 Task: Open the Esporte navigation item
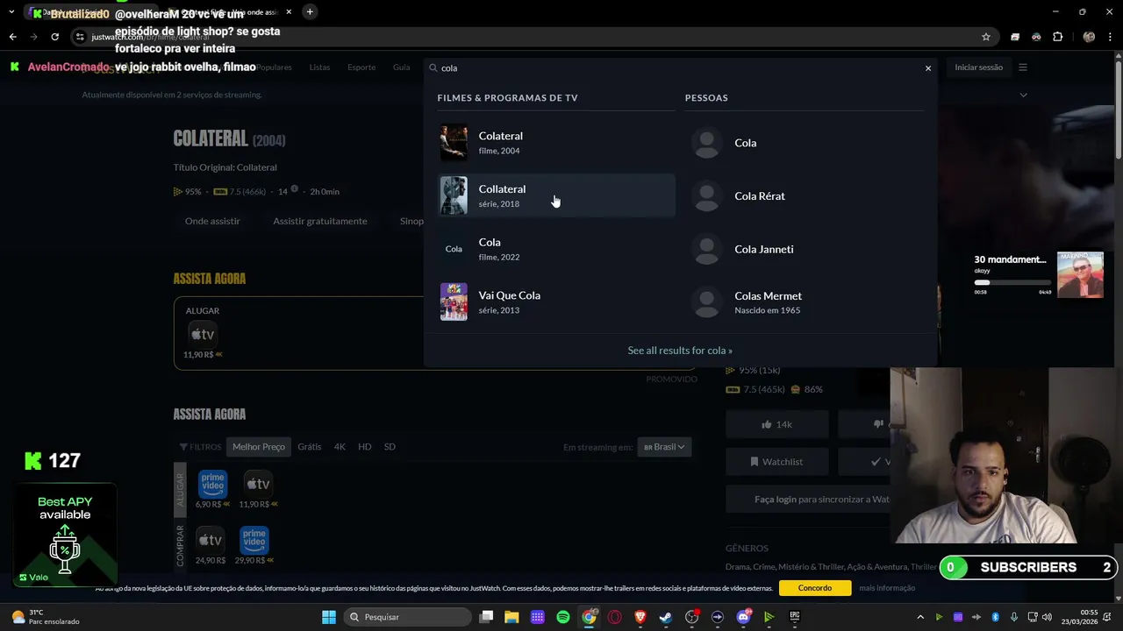[x=361, y=67]
